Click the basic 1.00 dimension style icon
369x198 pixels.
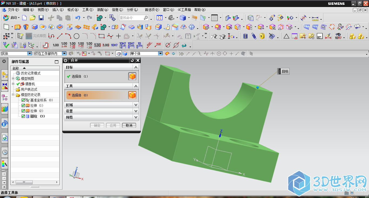tap(56, 45)
